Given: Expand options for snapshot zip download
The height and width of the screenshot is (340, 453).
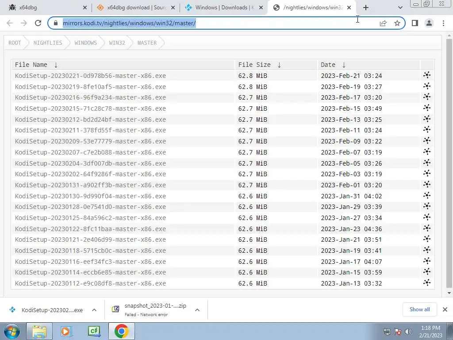Looking at the screenshot, I should click(x=197, y=310).
